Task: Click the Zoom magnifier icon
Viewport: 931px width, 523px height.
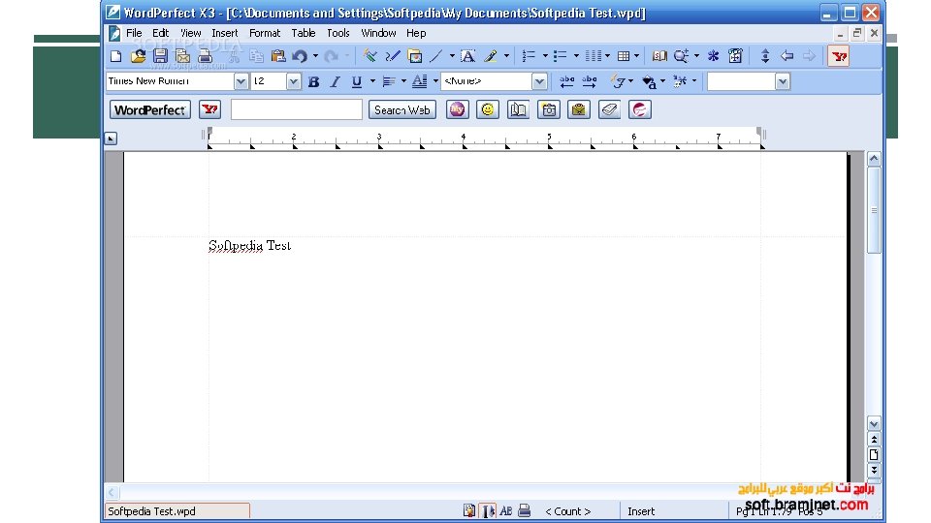Action: pyautogui.click(x=681, y=56)
